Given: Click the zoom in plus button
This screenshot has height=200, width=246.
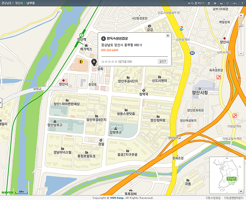Looking at the screenshot, I should (x=241, y=16).
